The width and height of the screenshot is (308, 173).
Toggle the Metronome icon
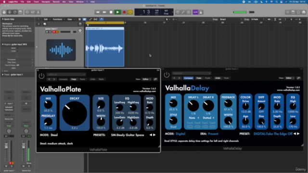(x=201, y=12)
